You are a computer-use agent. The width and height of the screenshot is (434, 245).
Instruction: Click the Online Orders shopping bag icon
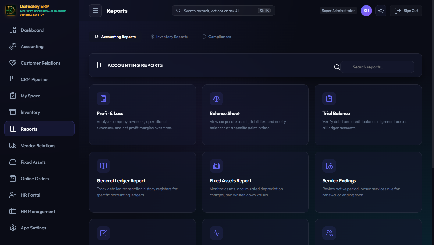tap(13, 178)
